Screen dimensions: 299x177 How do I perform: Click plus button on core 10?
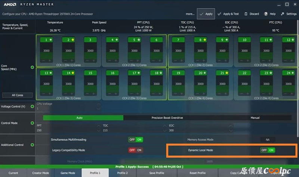pyautogui.click(x=248, y=61)
